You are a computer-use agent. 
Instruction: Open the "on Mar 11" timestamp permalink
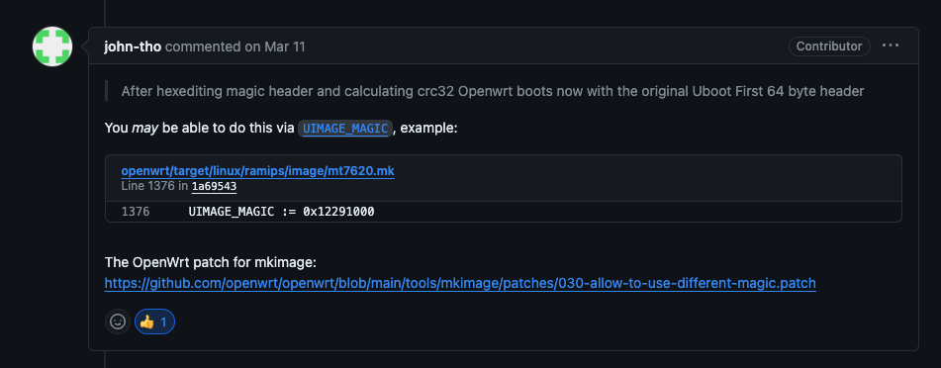click(x=275, y=46)
